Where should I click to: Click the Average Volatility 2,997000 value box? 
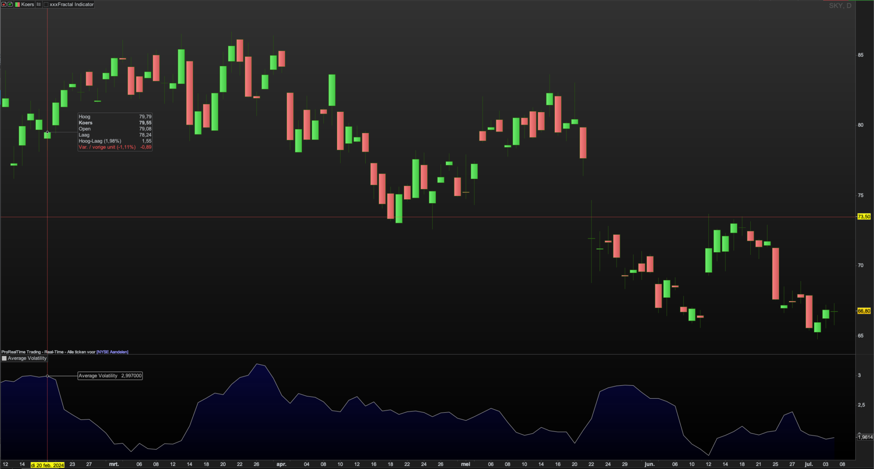pyautogui.click(x=110, y=376)
